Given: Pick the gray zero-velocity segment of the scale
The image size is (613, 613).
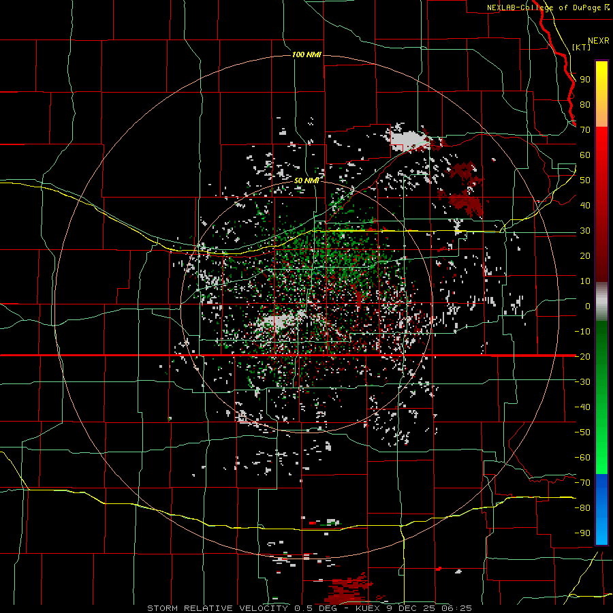Looking at the screenshot, I should [x=601, y=301].
